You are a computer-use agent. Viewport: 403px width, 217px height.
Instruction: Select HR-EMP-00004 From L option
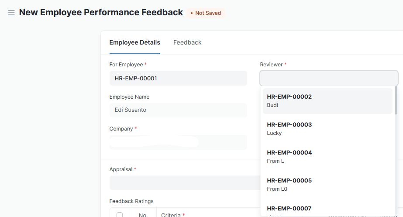pyautogui.click(x=327, y=157)
